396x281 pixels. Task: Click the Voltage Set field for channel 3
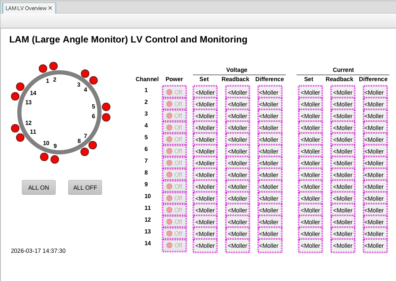click(205, 116)
